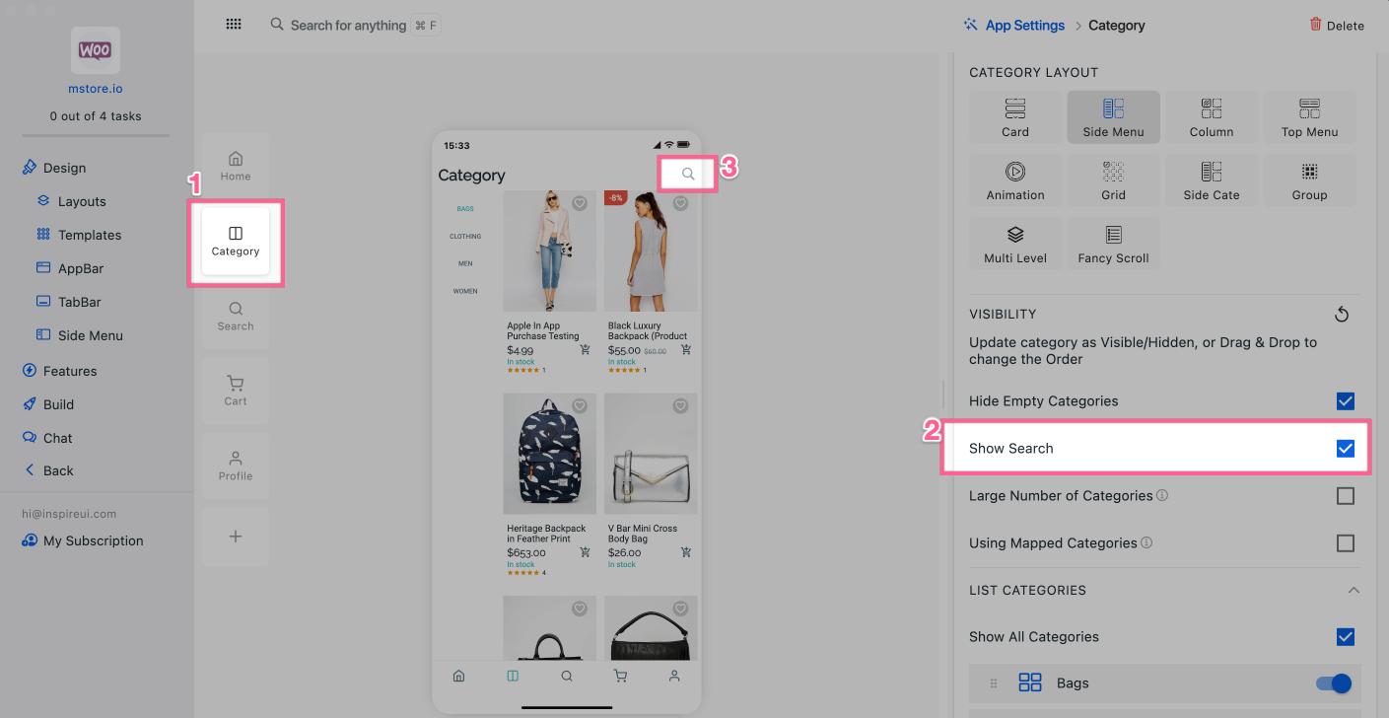Choose the Animation category layout
Screen dimensions: 1389x718
[x=1014, y=181]
